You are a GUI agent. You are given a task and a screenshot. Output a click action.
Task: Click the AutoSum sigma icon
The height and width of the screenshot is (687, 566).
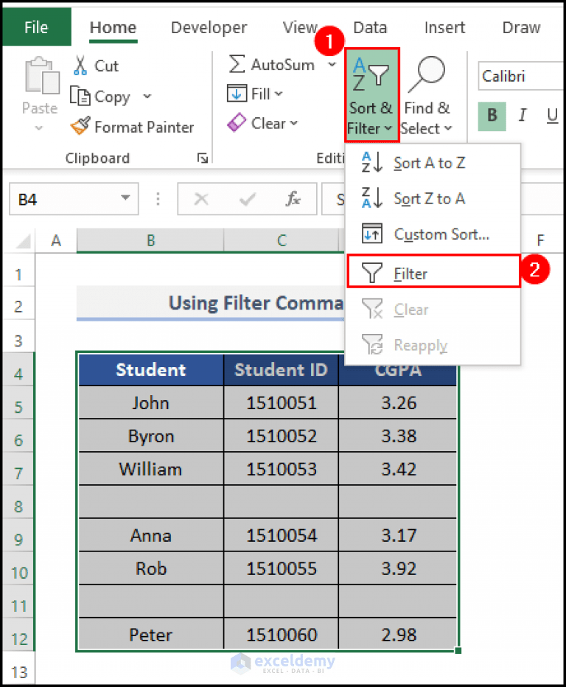tap(237, 64)
